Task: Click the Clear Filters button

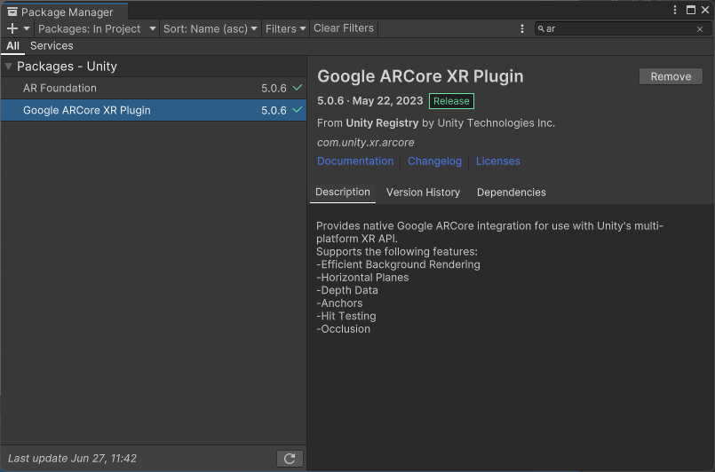Action: click(344, 28)
